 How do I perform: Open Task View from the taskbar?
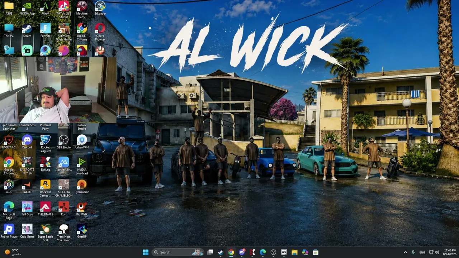pos(210,252)
